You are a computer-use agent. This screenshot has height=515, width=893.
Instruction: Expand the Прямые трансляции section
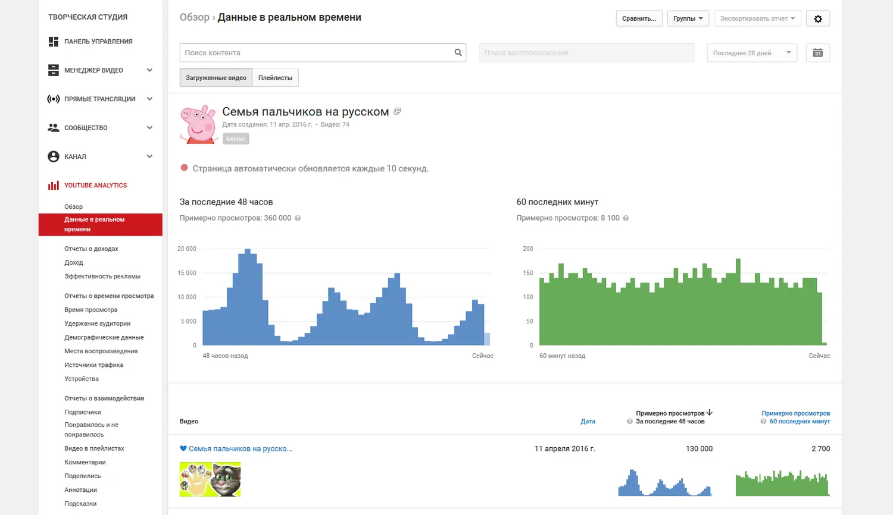click(x=149, y=99)
